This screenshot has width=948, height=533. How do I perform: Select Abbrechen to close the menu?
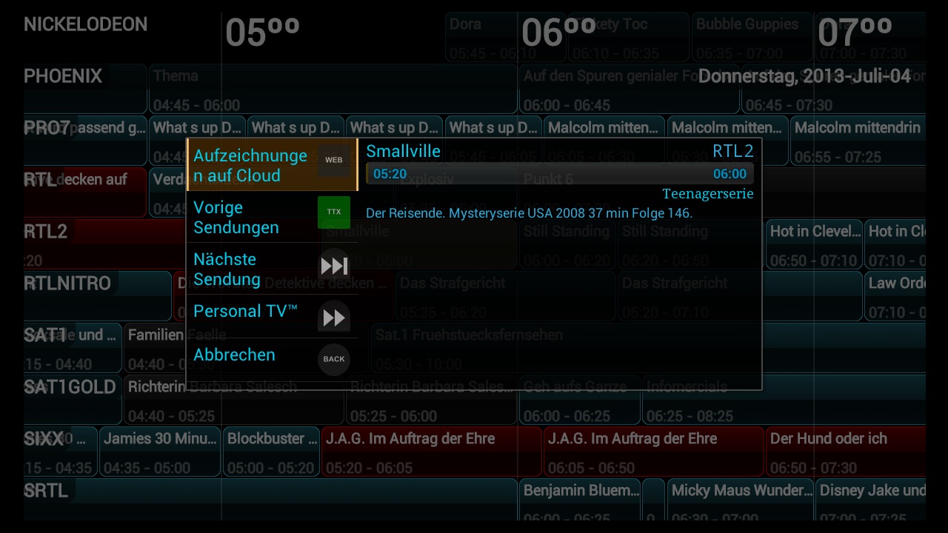click(x=272, y=360)
